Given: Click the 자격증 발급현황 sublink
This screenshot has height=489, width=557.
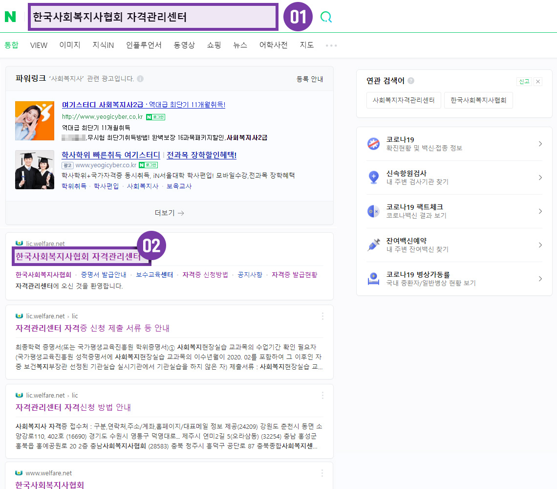Looking at the screenshot, I should pos(295,274).
